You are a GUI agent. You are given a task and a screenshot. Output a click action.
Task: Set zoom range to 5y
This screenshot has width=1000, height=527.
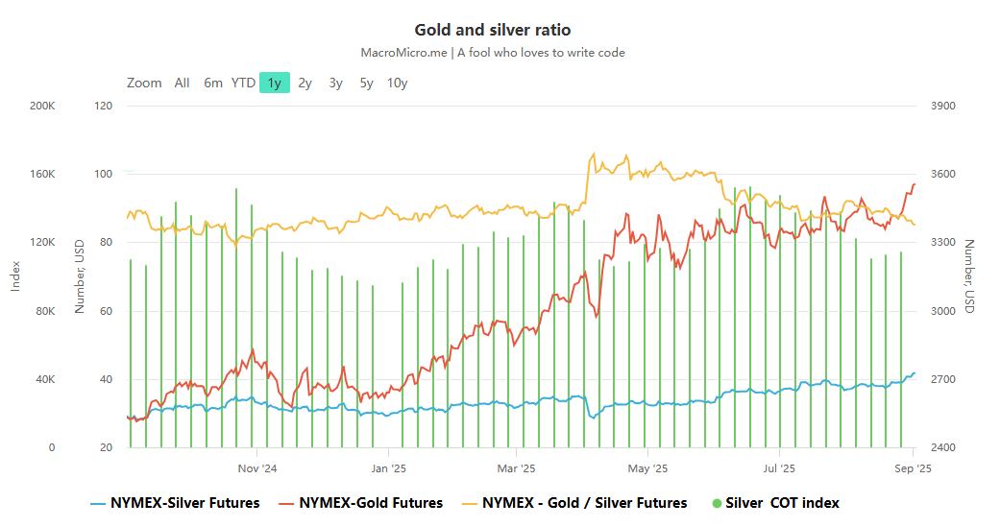tap(366, 83)
